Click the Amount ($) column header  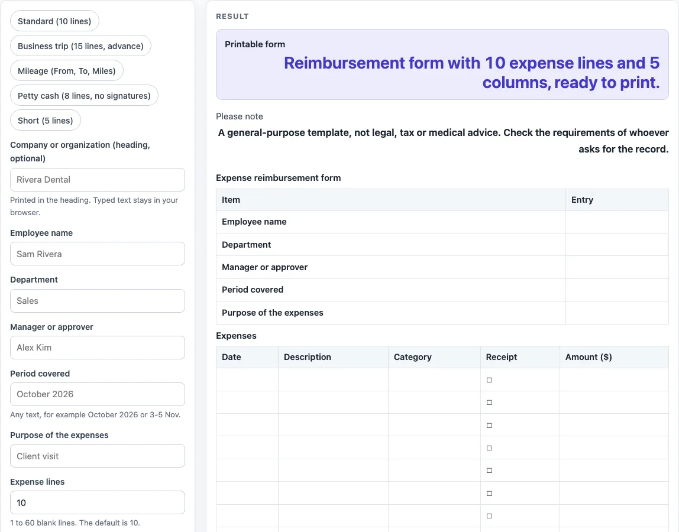[614, 357]
